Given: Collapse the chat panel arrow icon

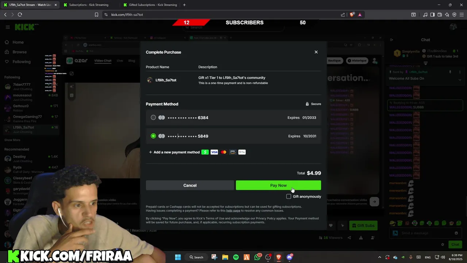Looking at the screenshot, I should (391, 40).
